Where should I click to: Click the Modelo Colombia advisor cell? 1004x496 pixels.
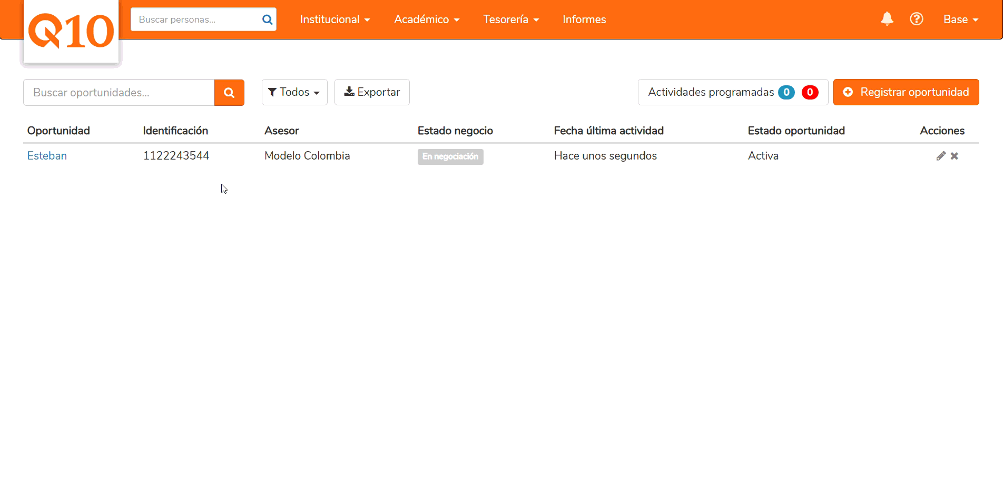(307, 156)
